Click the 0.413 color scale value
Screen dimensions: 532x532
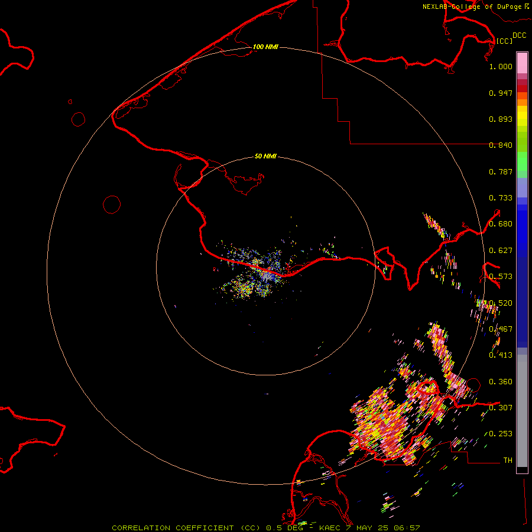(501, 355)
